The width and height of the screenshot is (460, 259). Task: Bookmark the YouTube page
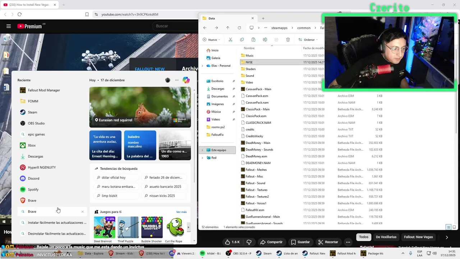tap(87, 14)
